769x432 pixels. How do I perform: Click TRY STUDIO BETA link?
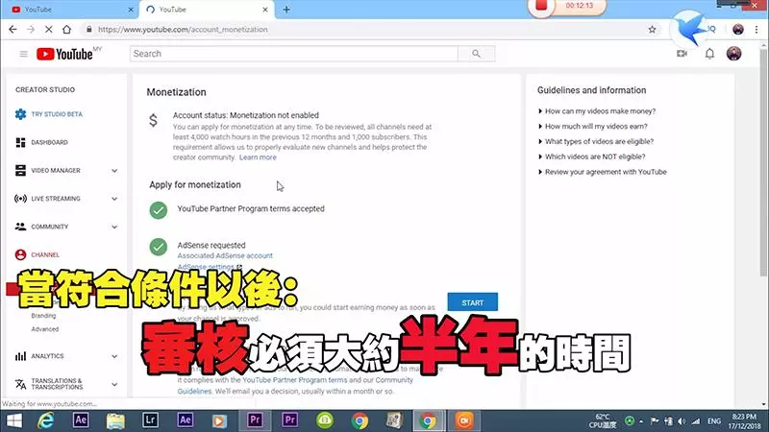click(x=57, y=114)
